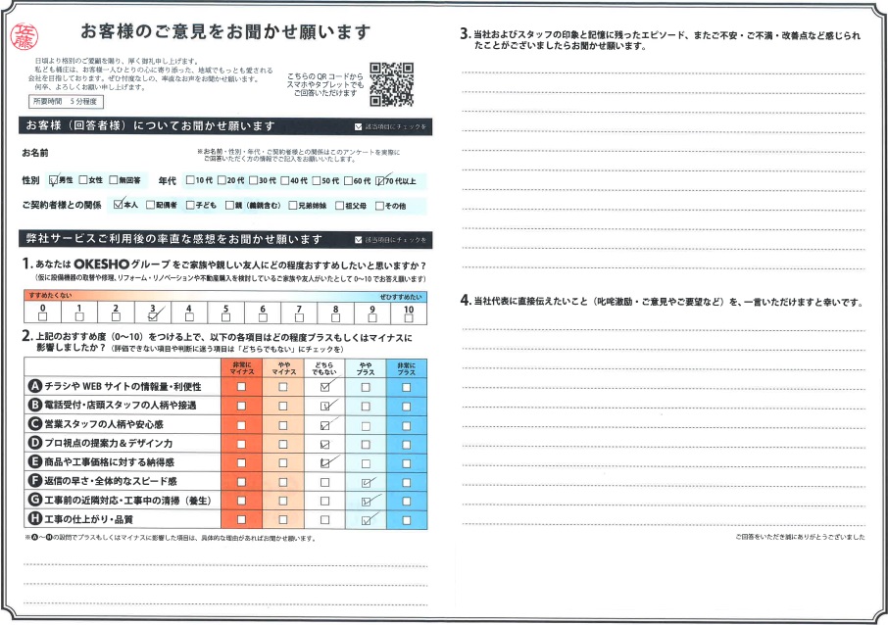The image size is (888, 625).
Task: Click the circled F icon for 返信の早さ
Action: coord(33,481)
